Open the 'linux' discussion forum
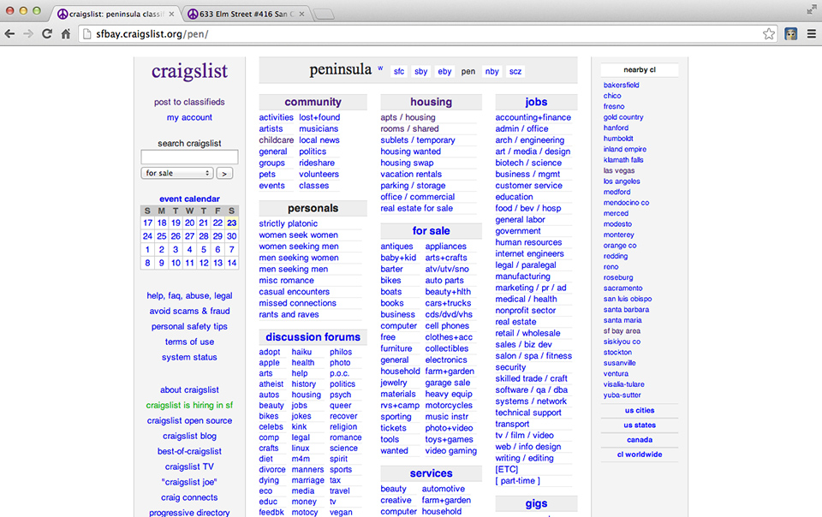 pos(301,449)
